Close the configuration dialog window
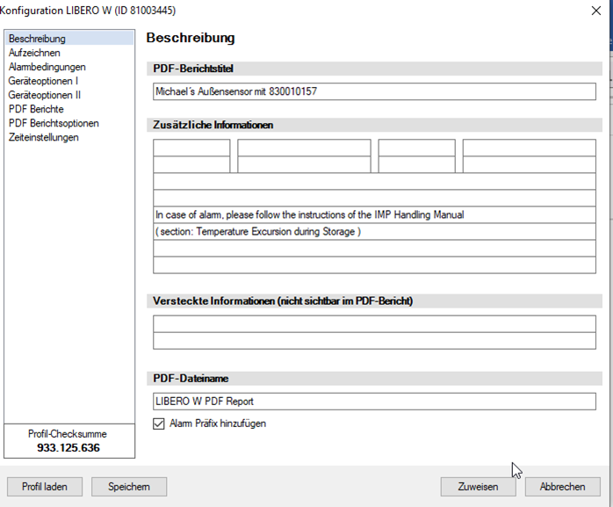Screen dimensions: 613x507 click(597, 11)
